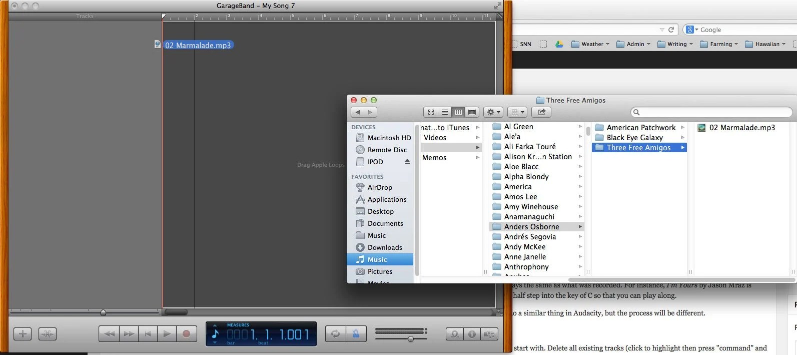797x355 pixels.
Task: Start playback in GarageBand
Action: tap(167, 333)
